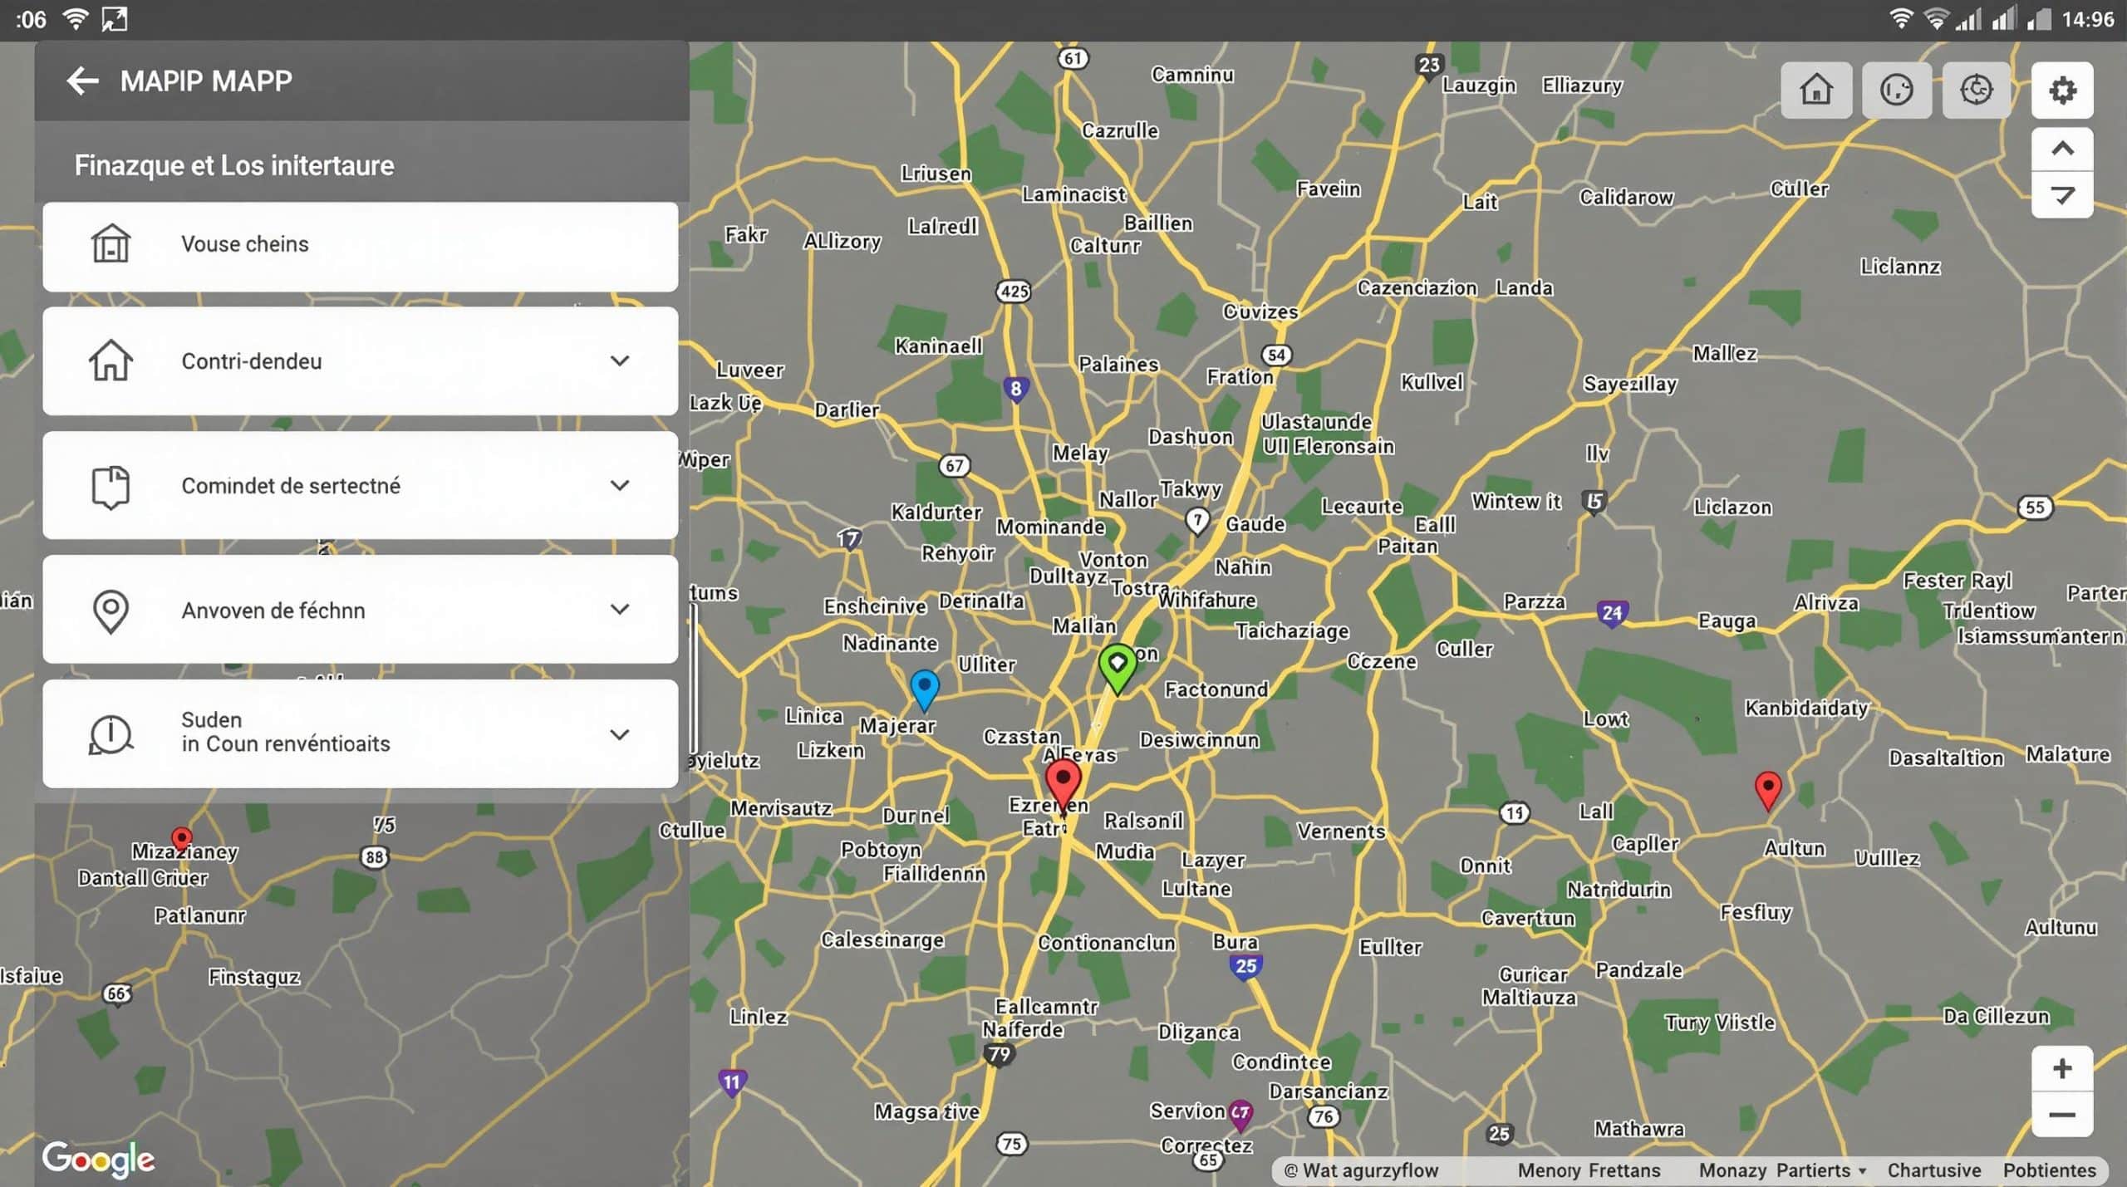Image resolution: width=2127 pixels, height=1187 pixels.
Task: Expand the Comindet de sertectné chevron
Action: point(620,485)
